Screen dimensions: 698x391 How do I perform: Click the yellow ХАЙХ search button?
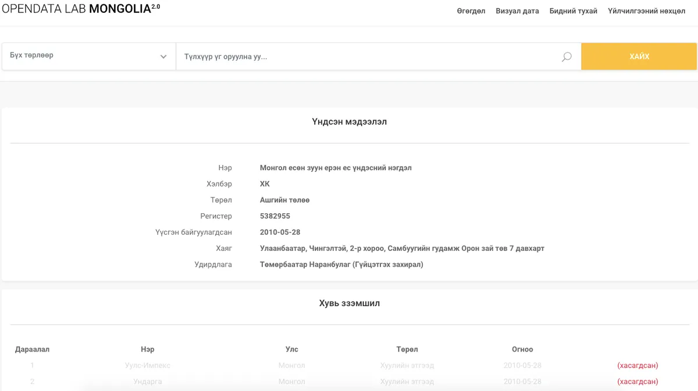639,56
